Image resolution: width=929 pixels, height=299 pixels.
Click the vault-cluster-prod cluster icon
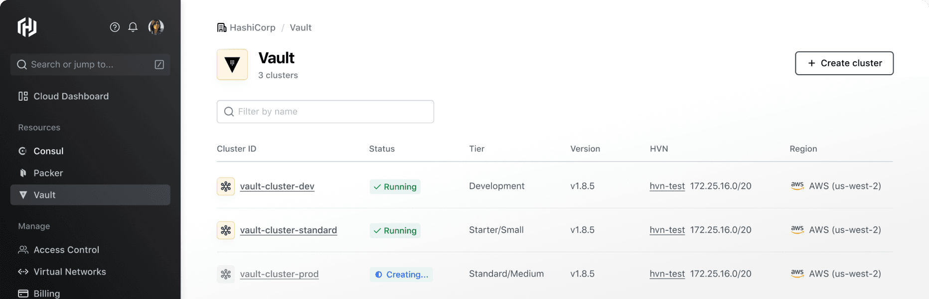pos(226,274)
